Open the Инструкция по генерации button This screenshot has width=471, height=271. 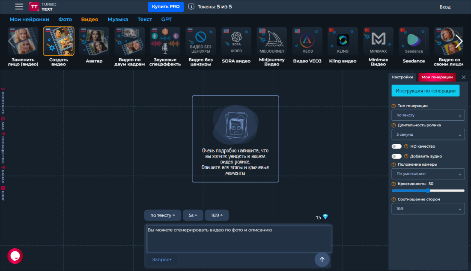pyautogui.click(x=426, y=91)
